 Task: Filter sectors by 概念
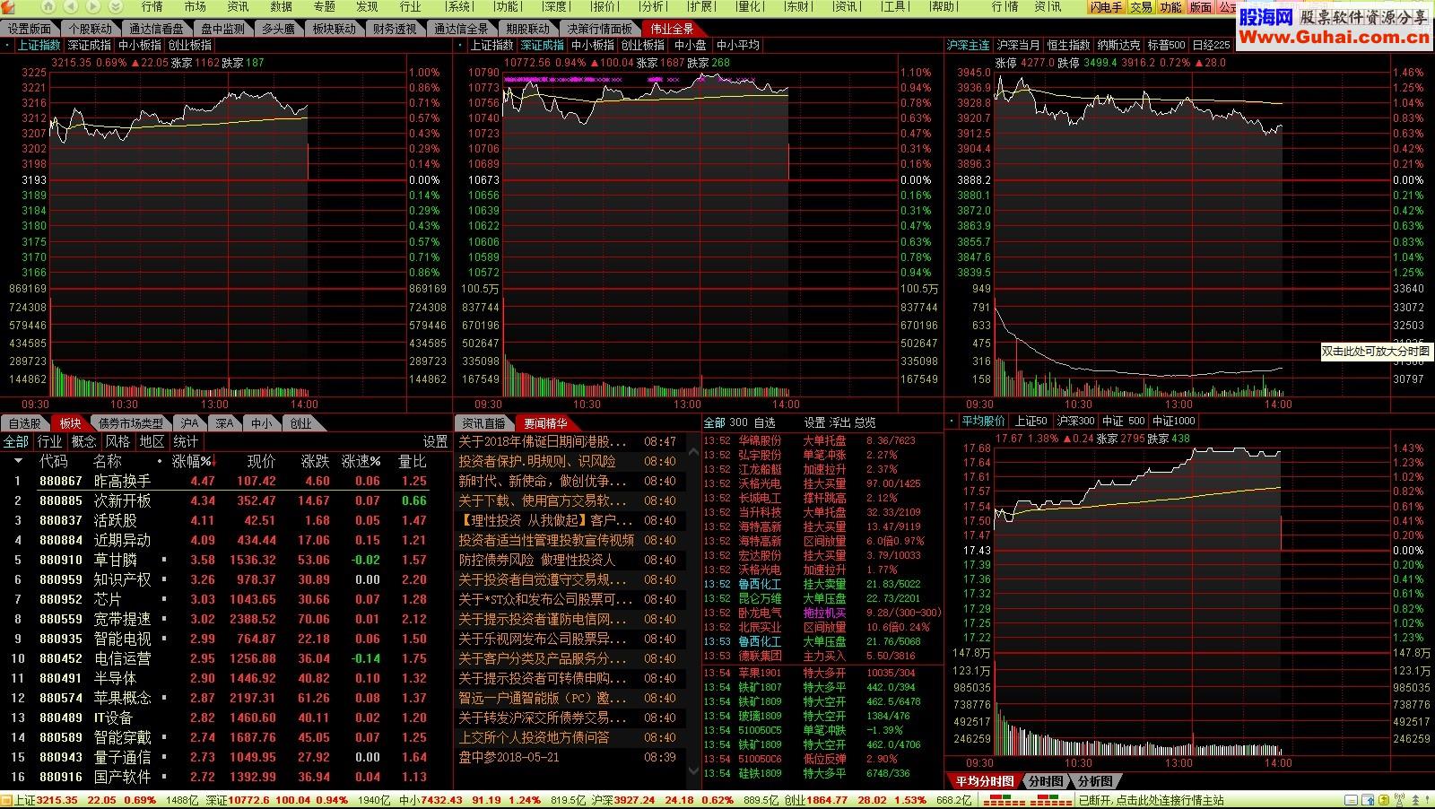click(x=84, y=441)
